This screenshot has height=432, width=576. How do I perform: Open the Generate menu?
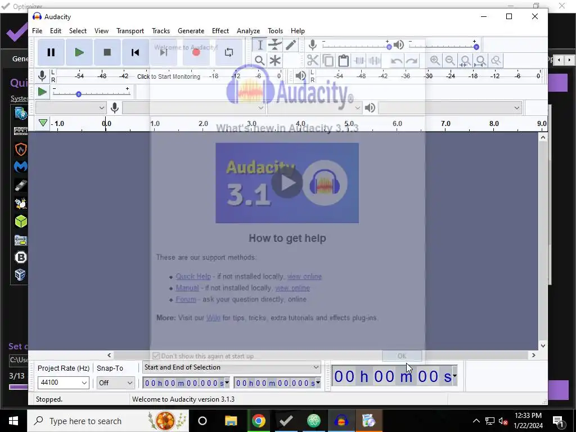click(x=191, y=31)
